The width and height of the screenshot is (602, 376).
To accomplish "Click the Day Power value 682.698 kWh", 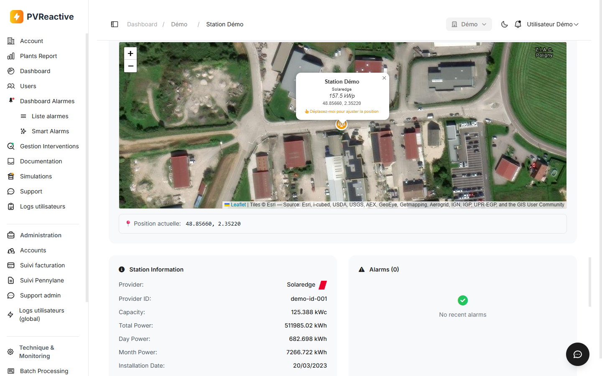I will pos(308,339).
